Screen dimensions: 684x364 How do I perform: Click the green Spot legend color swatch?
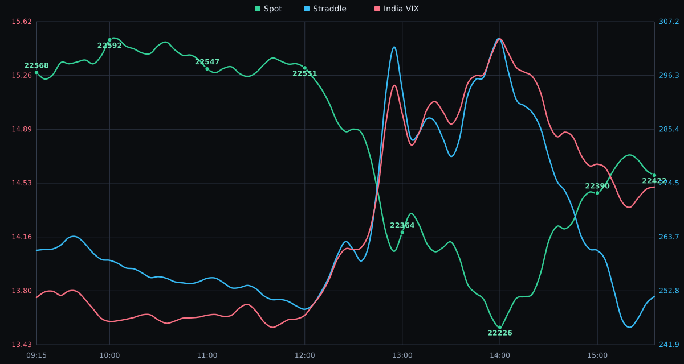pos(258,9)
